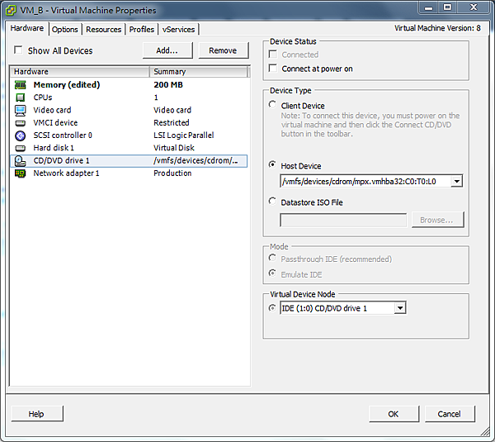Switch to the Options tab

point(65,30)
